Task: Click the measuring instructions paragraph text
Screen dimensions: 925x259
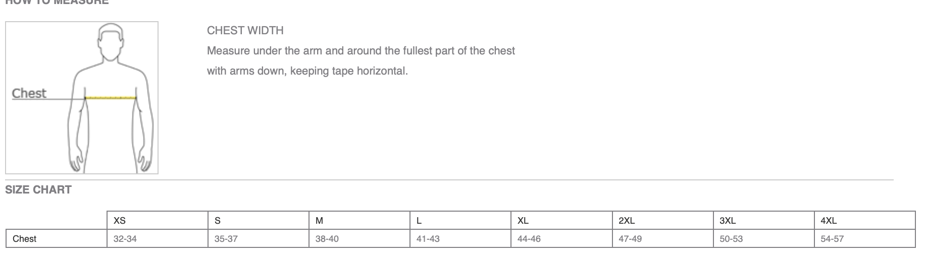Action: [x=361, y=61]
